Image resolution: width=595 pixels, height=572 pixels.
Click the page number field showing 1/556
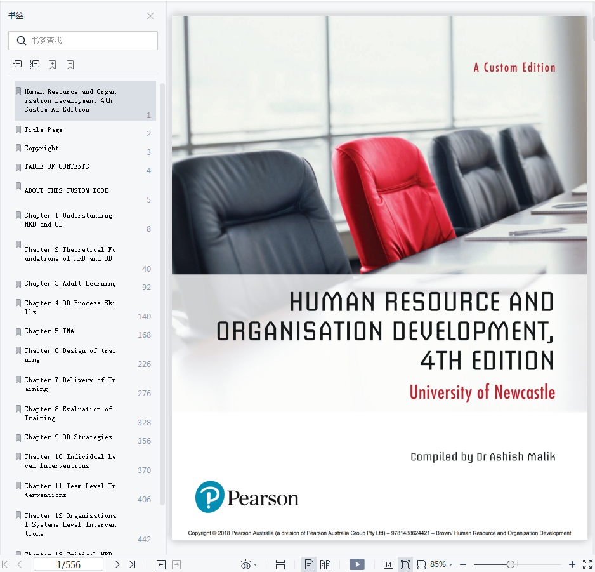[x=69, y=564]
